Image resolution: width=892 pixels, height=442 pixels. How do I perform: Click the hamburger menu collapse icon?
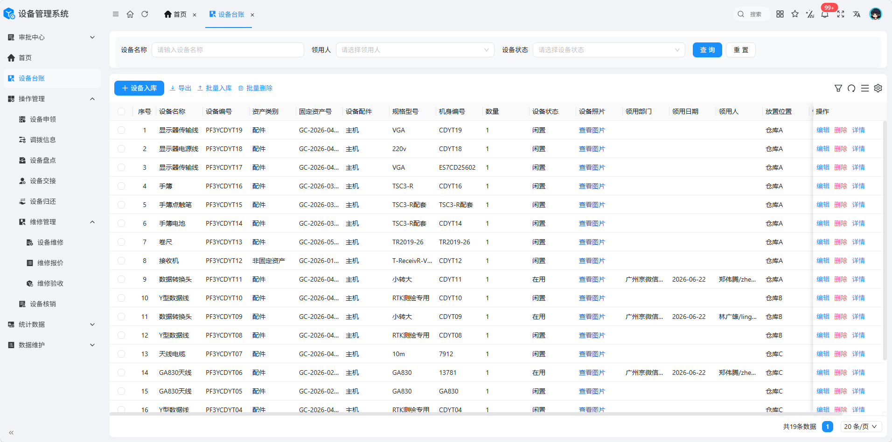point(116,14)
